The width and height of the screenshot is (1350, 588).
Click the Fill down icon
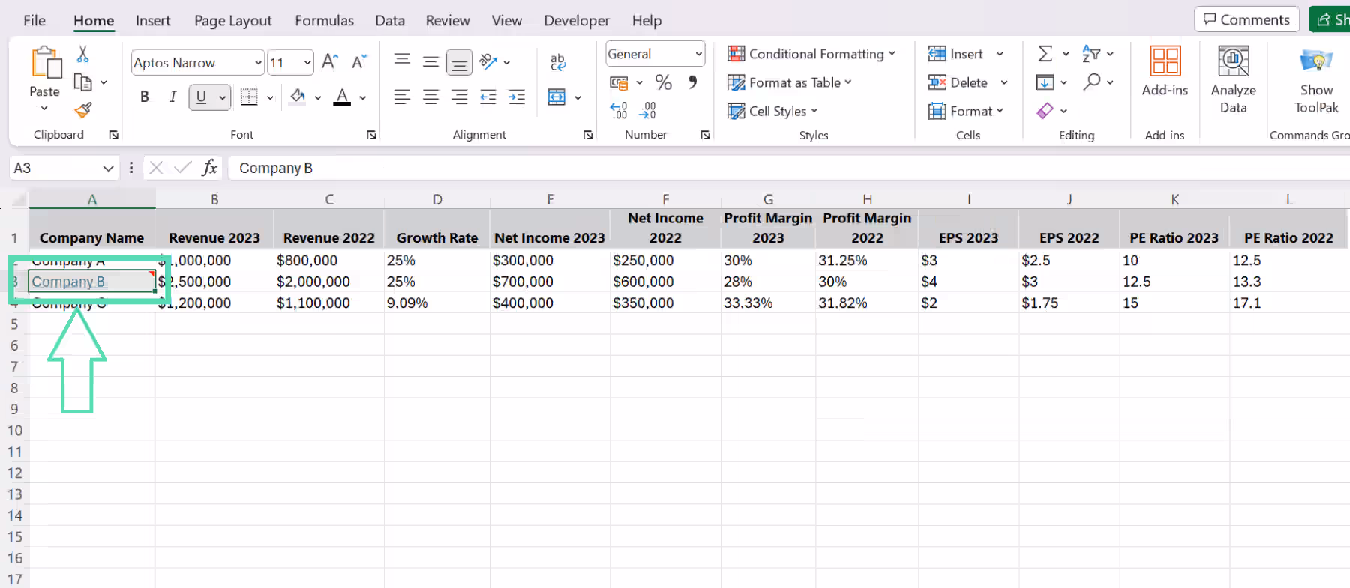click(x=1045, y=82)
